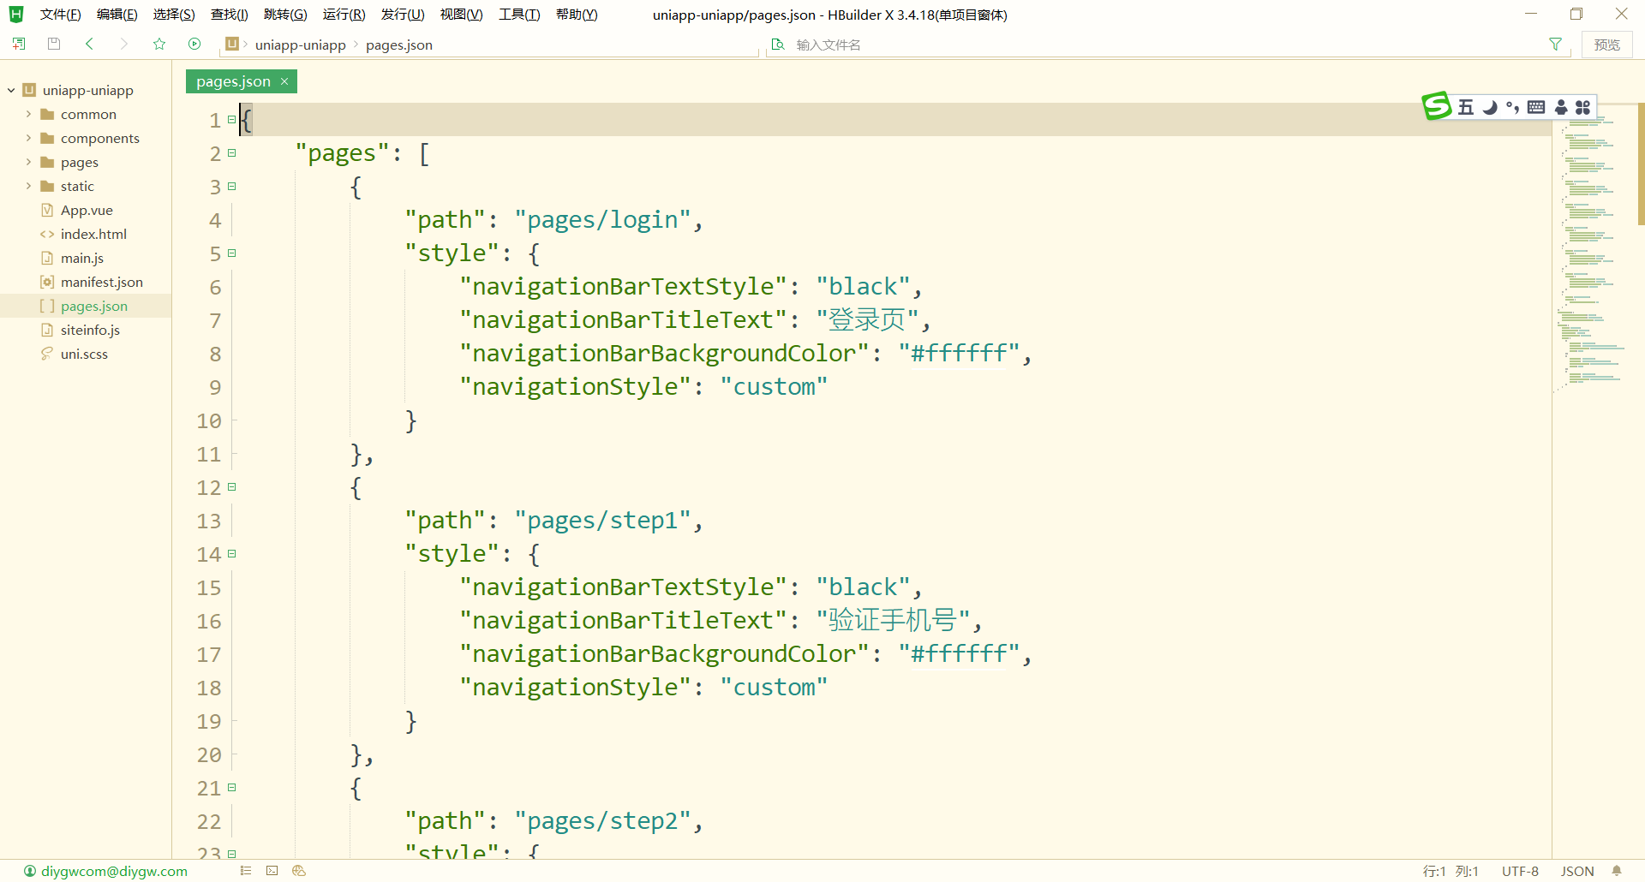Click pages.json in the breadcrumb
Image resolution: width=1645 pixels, height=882 pixels.
click(x=399, y=45)
